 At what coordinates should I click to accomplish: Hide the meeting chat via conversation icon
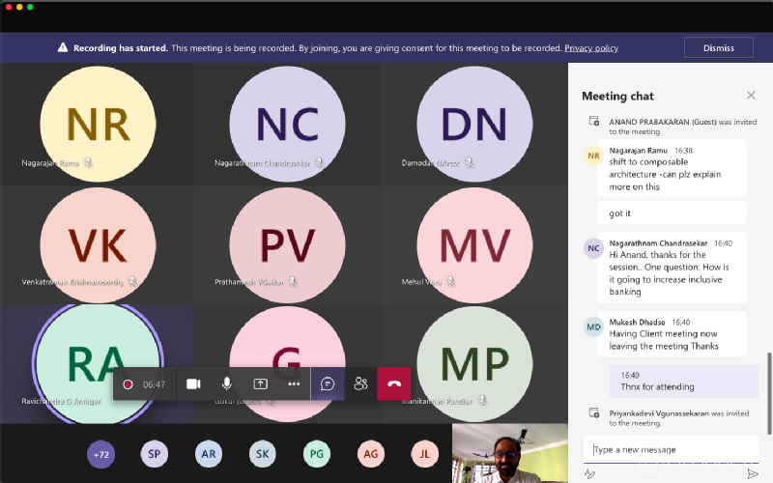(x=328, y=384)
